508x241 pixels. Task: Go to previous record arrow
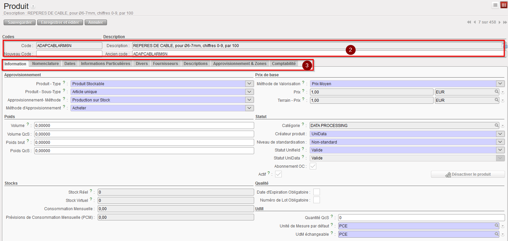click(x=475, y=22)
